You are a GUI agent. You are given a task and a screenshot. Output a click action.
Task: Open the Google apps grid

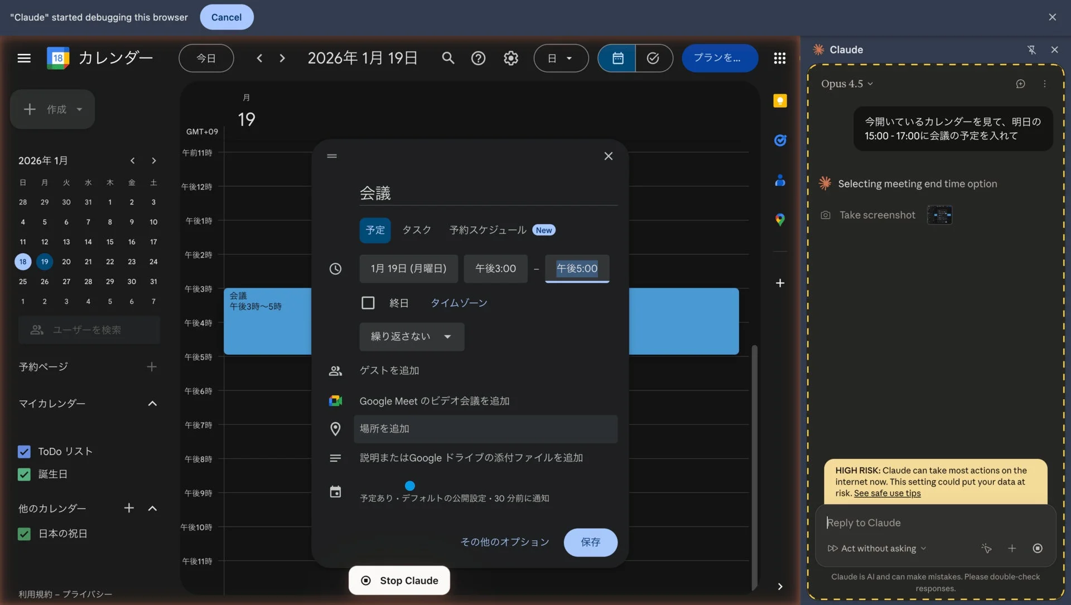[779, 58]
